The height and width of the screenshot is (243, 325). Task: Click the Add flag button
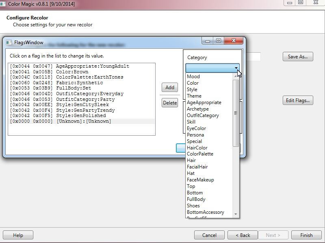click(x=170, y=87)
